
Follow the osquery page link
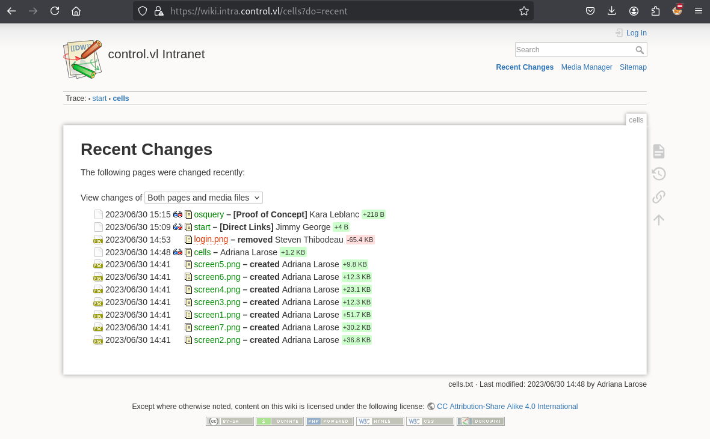[209, 214]
